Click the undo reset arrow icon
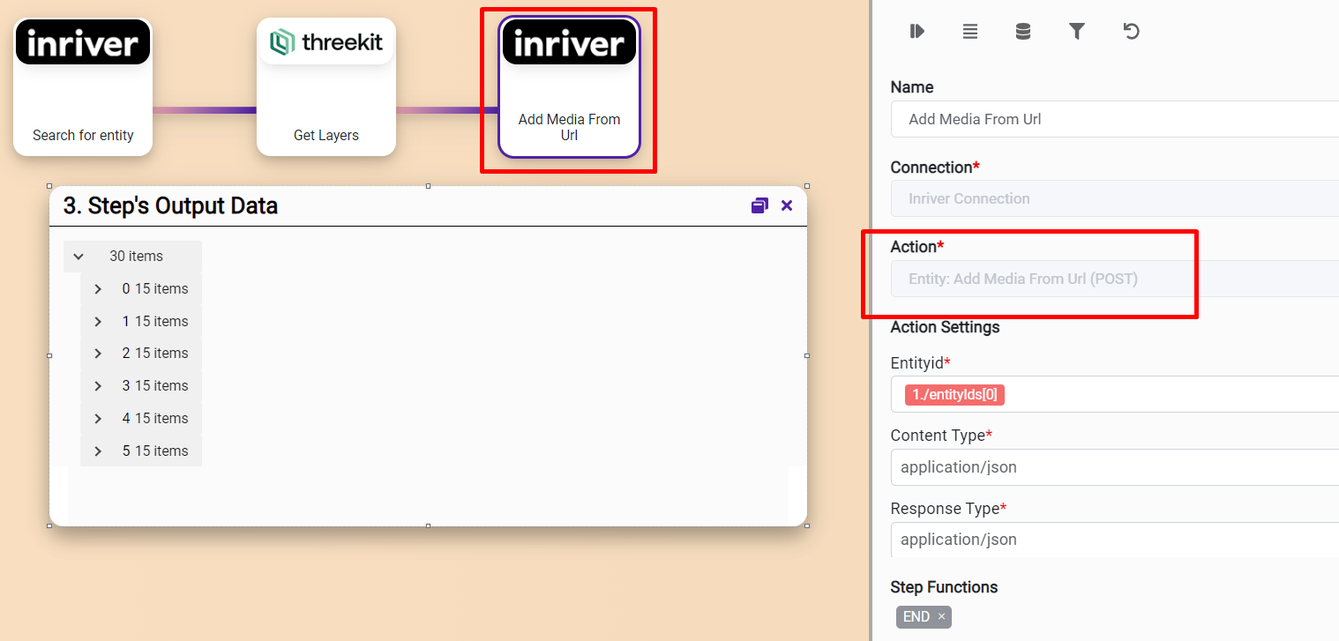 click(1131, 32)
